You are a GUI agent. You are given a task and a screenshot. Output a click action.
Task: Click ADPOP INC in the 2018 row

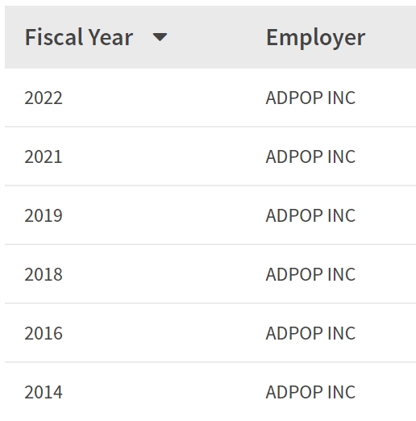[x=310, y=274]
